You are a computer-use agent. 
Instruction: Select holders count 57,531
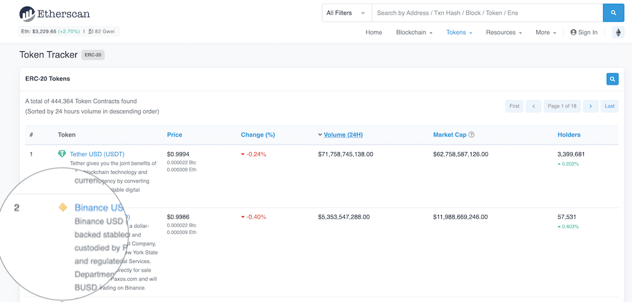567,217
